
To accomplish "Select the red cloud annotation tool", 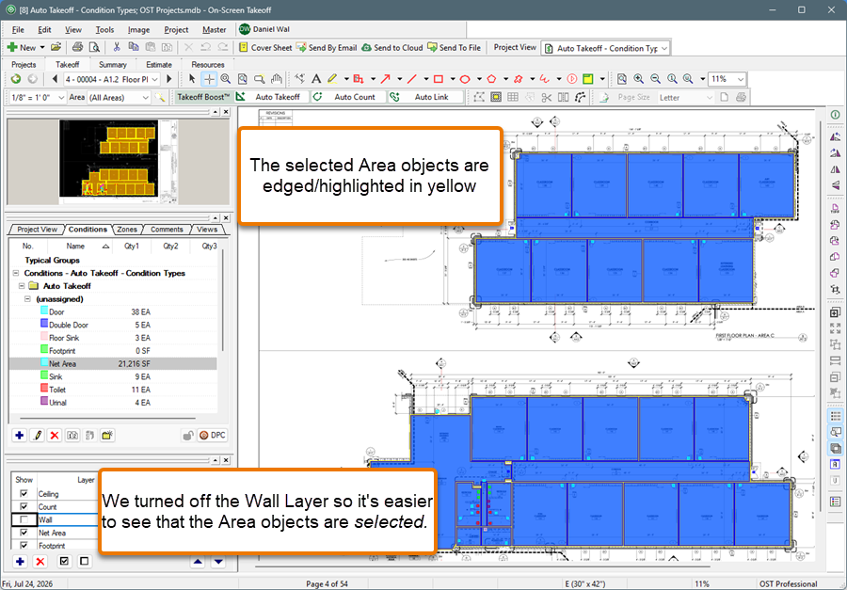I will click(x=518, y=79).
